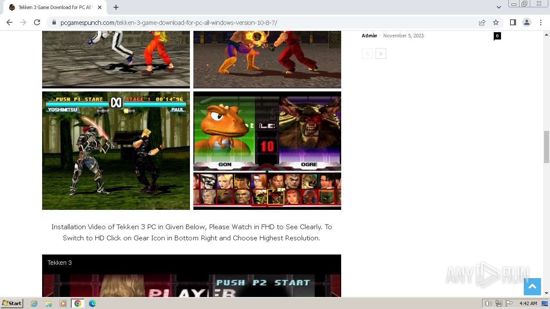Open Windows Media Player from taskbar

pyautogui.click(x=63, y=303)
